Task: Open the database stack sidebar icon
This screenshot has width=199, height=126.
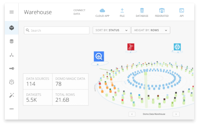Action: (12, 41)
